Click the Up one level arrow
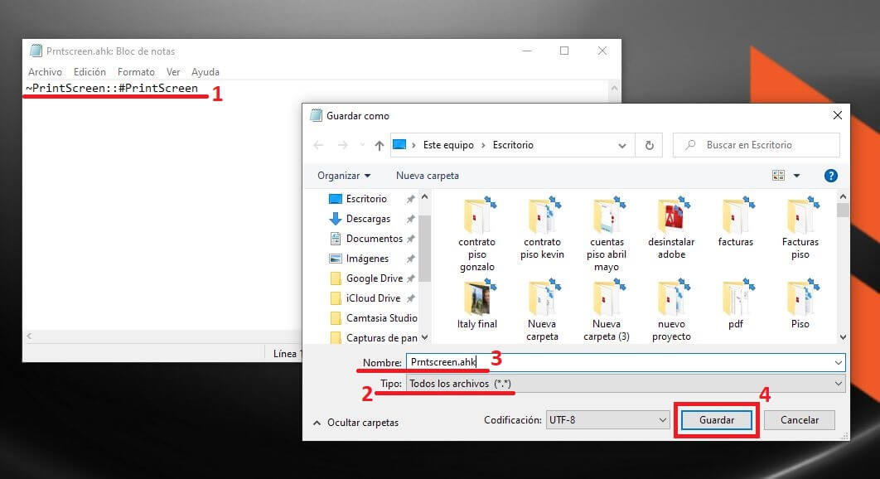The width and height of the screenshot is (880, 479). (380, 146)
